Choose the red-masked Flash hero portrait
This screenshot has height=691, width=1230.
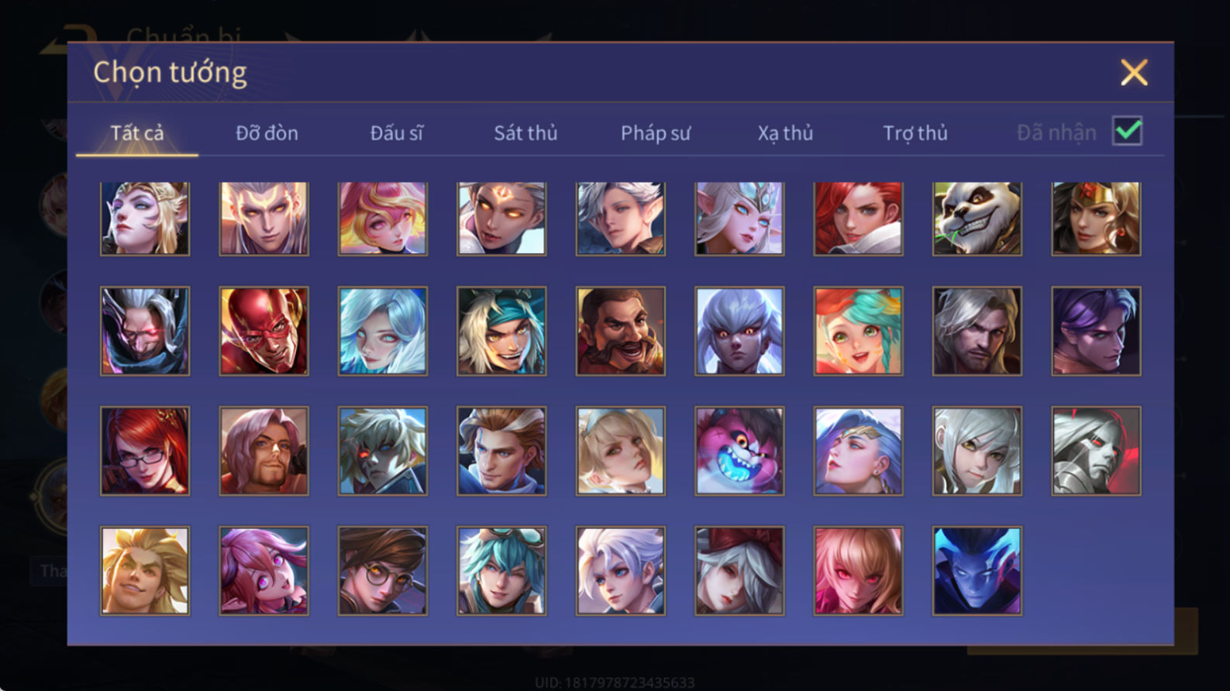(264, 332)
